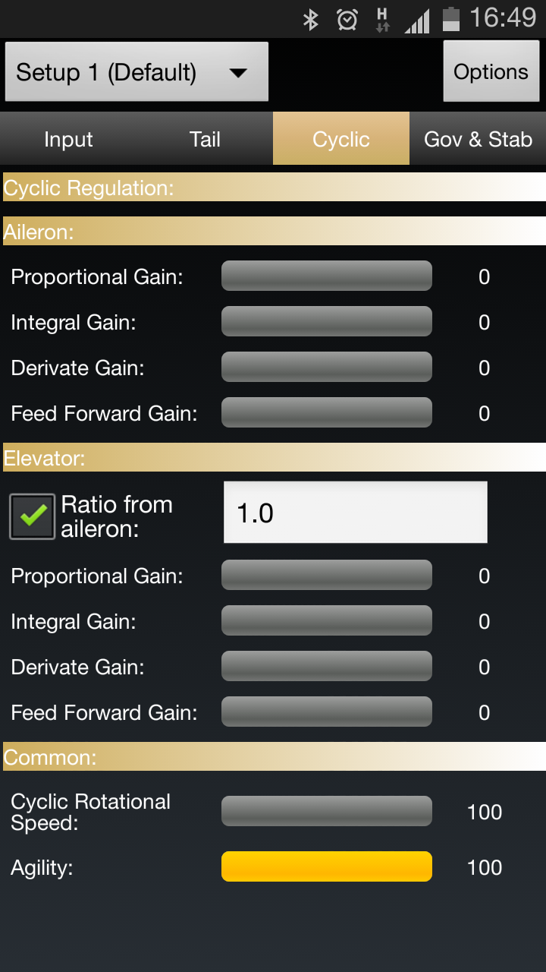Click the Aileron Feed Forward Gain slider

pos(327,412)
